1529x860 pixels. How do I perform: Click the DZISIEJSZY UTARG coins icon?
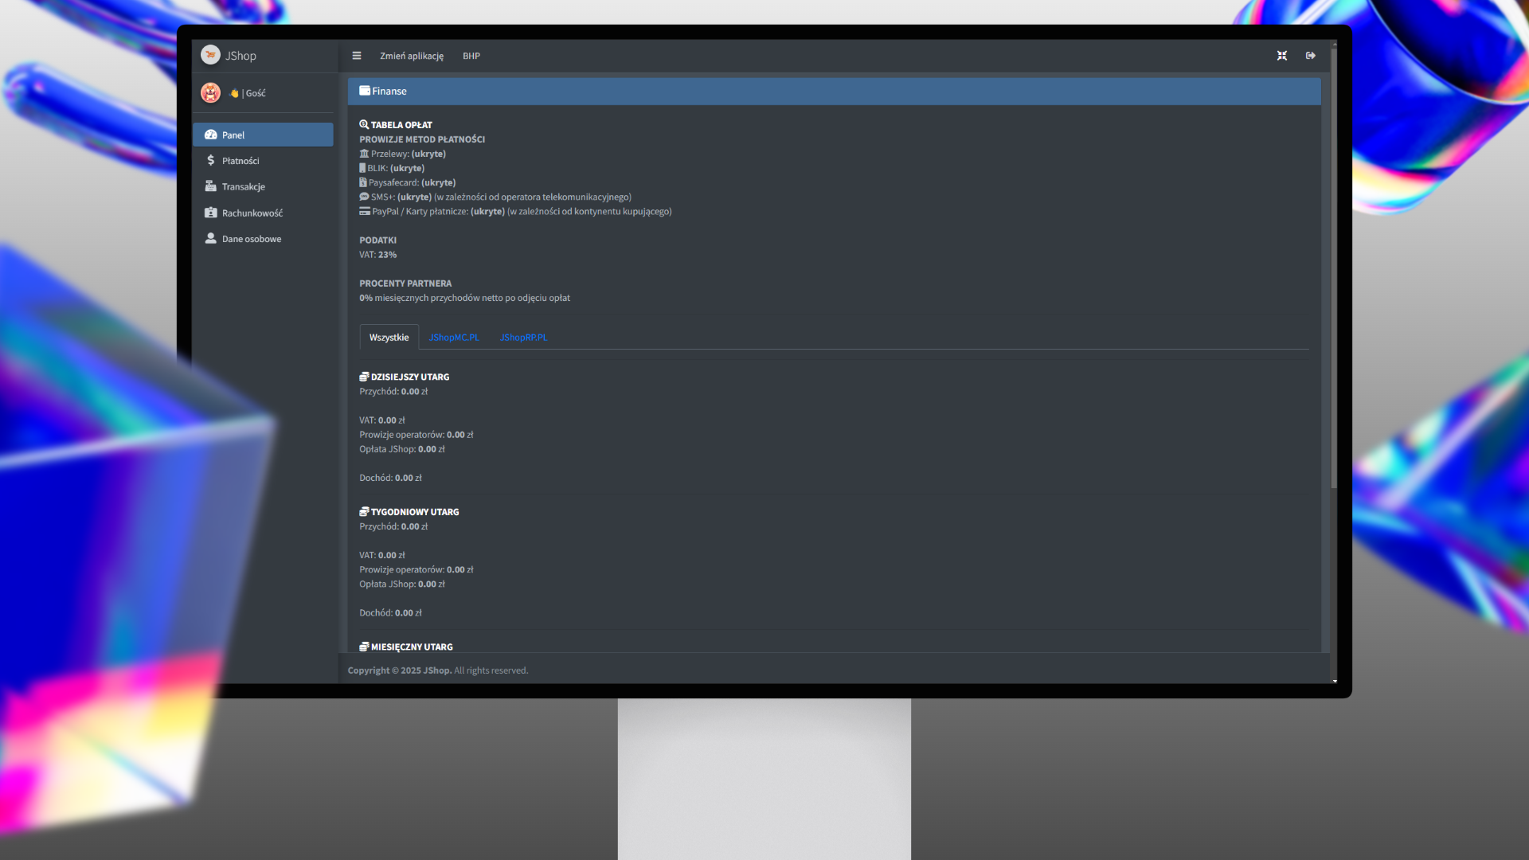pos(364,377)
